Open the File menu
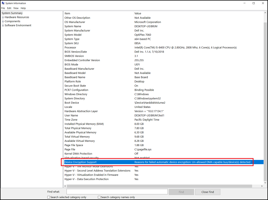 [x=3, y=8]
